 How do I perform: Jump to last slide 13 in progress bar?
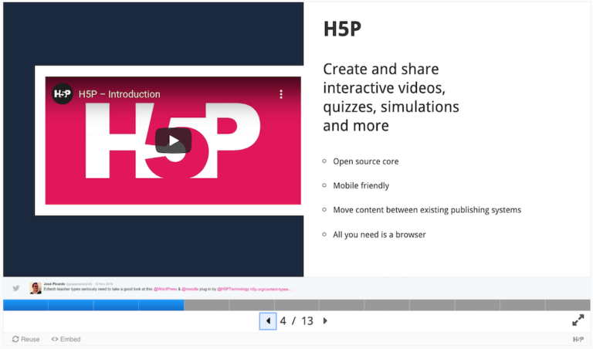(x=568, y=305)
